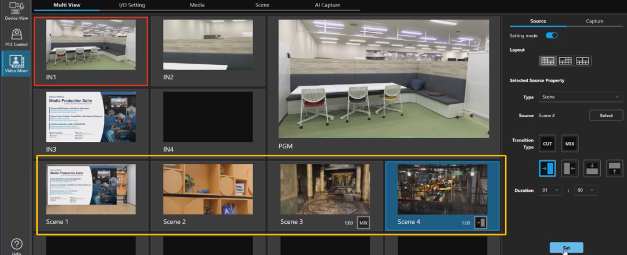
Task: Pick the upward arrow wipe transition icon
Action: [614, 169]
